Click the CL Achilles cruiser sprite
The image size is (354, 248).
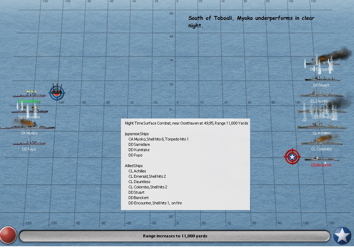321,125
